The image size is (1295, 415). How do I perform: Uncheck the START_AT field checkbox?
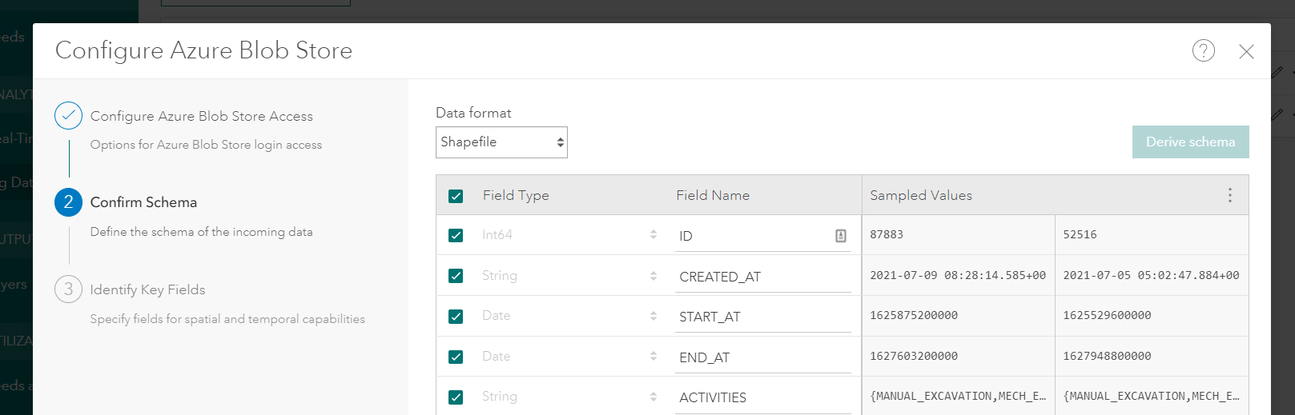(x=456, y=317)
